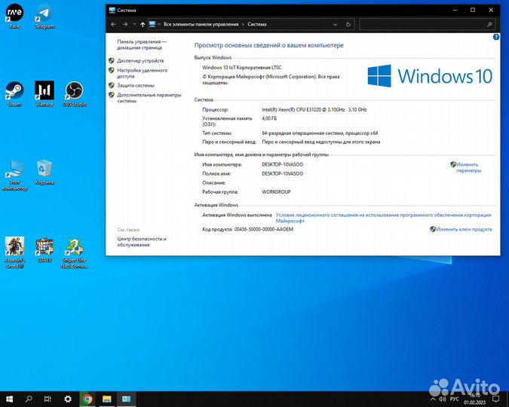Select the Этот компьютер desktop icon
This screenshot has height=407, width=509.
[14, 176]
